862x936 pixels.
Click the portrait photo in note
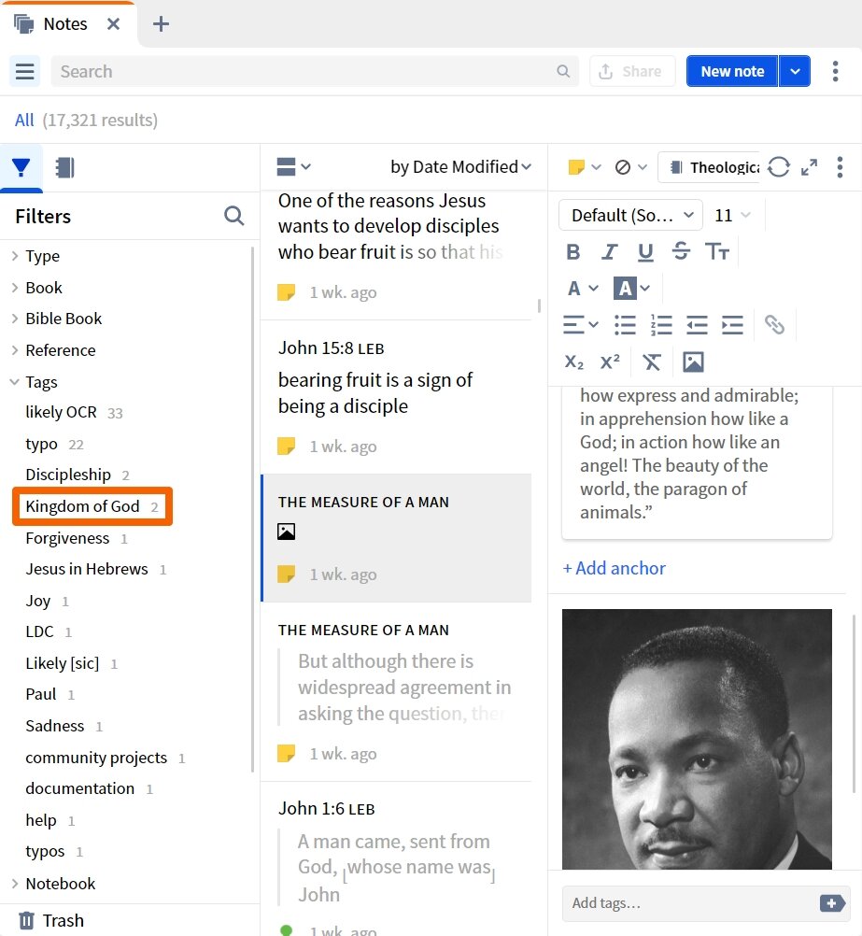point(697,739)
